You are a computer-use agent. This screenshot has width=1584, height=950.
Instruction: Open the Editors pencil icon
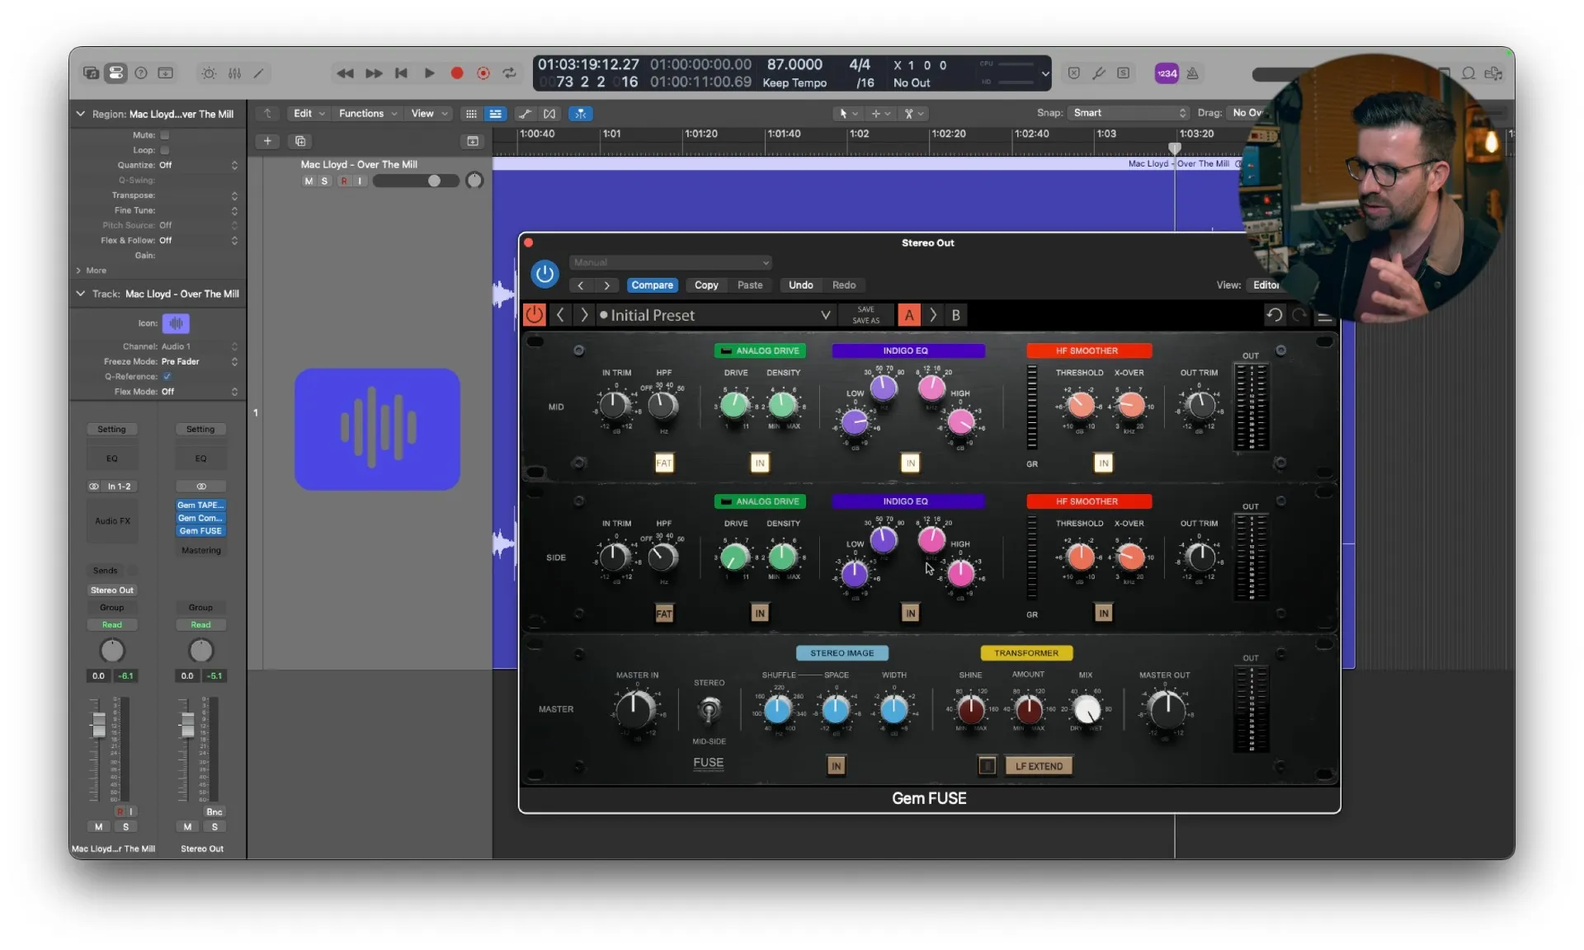(x=258, y=73)
